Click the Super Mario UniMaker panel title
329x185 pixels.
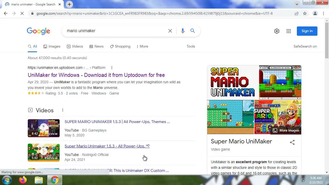(241, 141)
